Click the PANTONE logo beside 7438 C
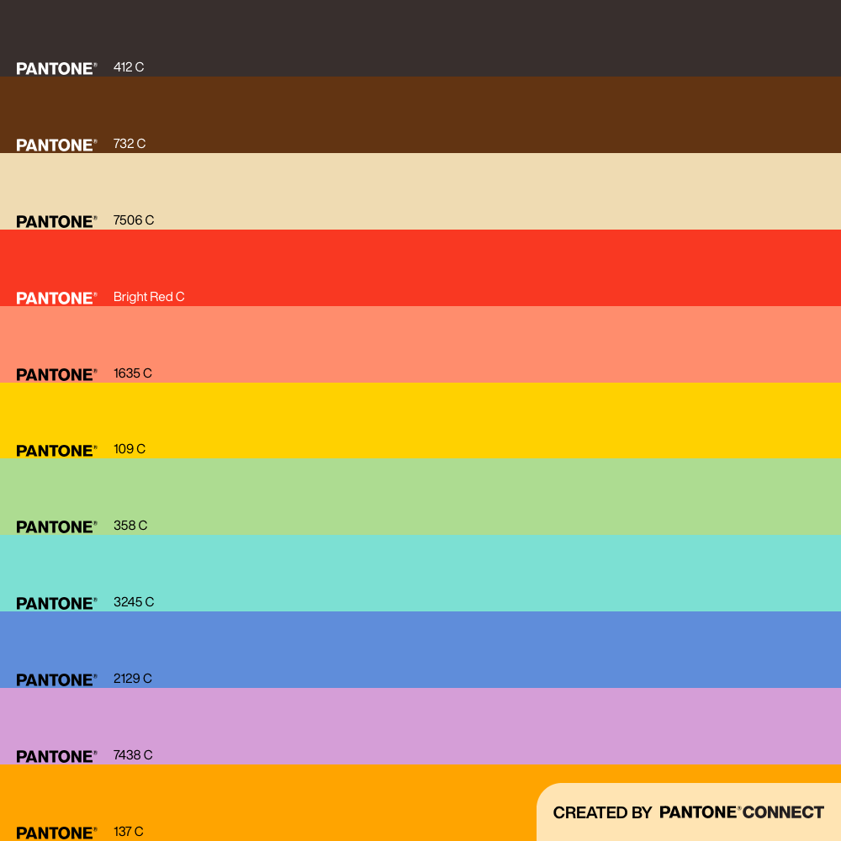The width and height of the screenshot is (841, 841). [x=57, y=757]
